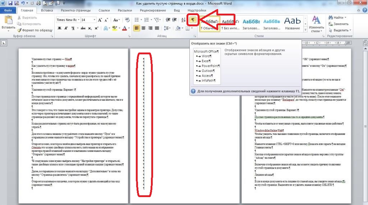Image resolution: width=368 pixels, height=205 pixels.
Task: Sort text with the А-Я sort icon
Action: 184,20
